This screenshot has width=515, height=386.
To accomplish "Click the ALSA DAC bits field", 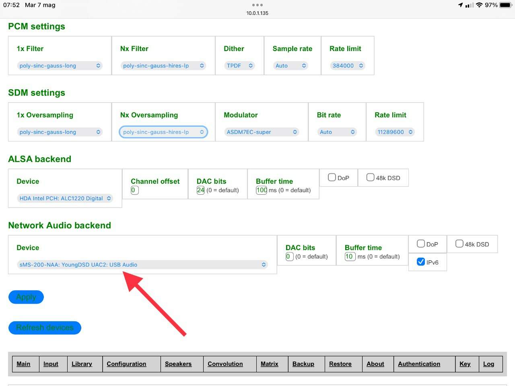I will pyautogui.click(x=201, y=190).
